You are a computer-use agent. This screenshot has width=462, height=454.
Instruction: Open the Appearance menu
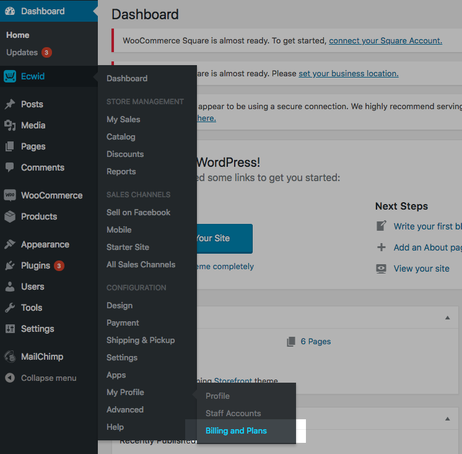(45, 244)
